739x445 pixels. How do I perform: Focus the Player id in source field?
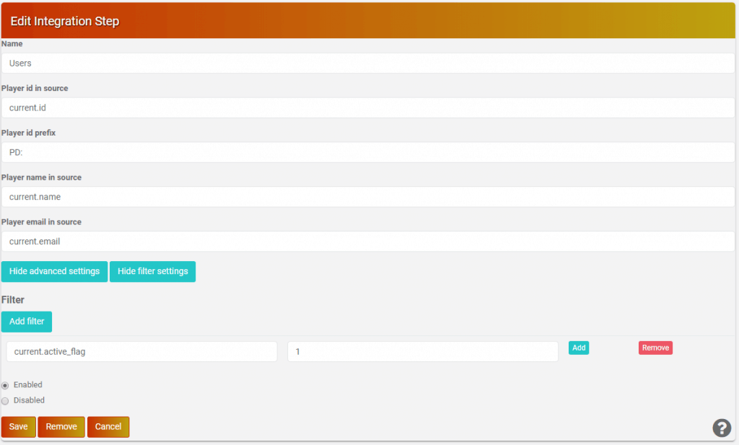(368, 108)
